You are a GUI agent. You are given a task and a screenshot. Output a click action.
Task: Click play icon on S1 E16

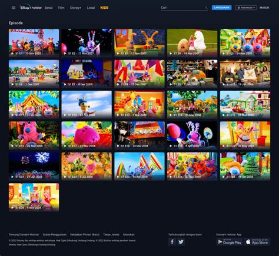point(12,146)
